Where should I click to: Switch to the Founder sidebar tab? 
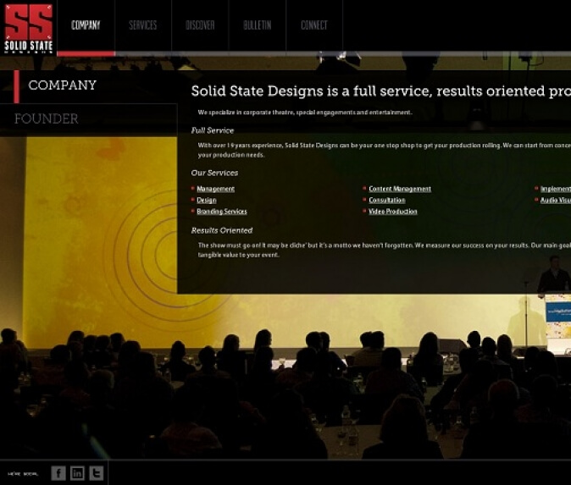[47, 119]
